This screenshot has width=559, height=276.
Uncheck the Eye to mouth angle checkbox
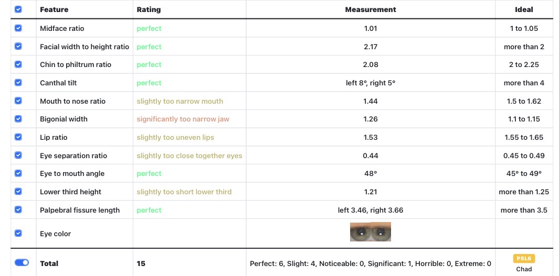tap(18, 173)
